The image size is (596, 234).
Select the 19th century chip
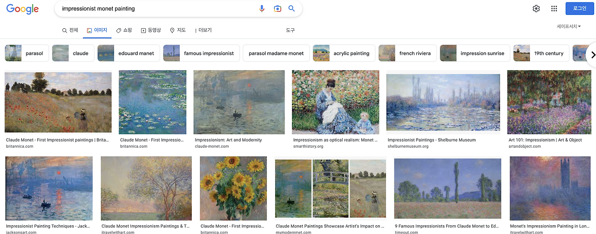click(x=542, y=53)
